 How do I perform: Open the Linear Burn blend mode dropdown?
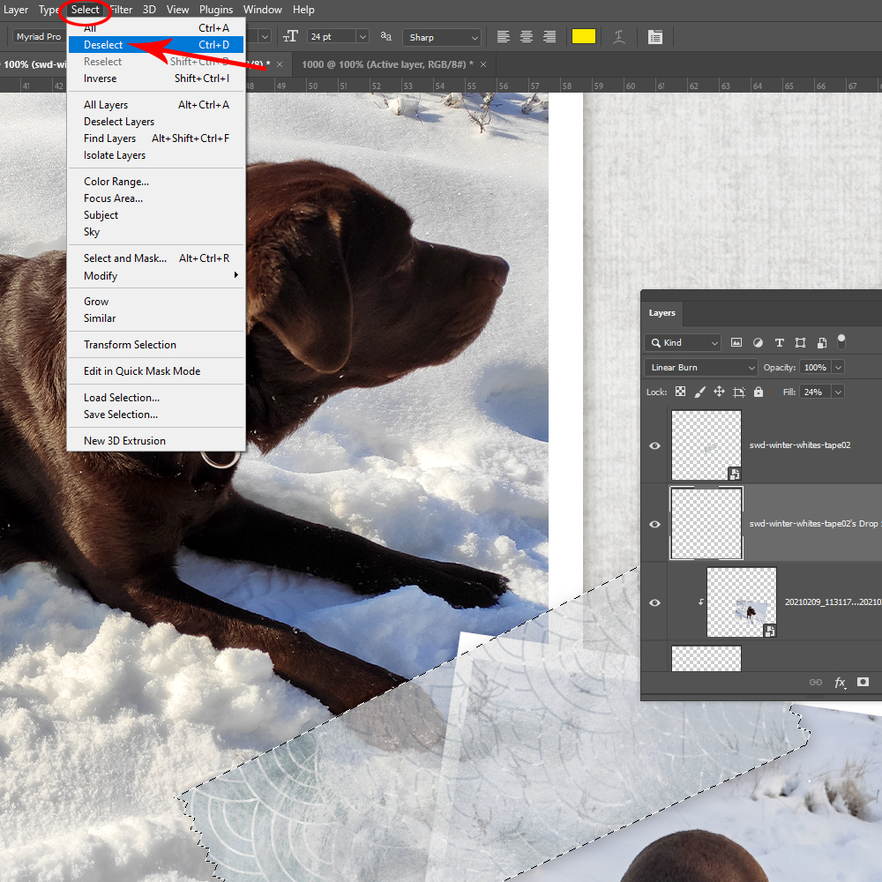(x=701, y=367)
